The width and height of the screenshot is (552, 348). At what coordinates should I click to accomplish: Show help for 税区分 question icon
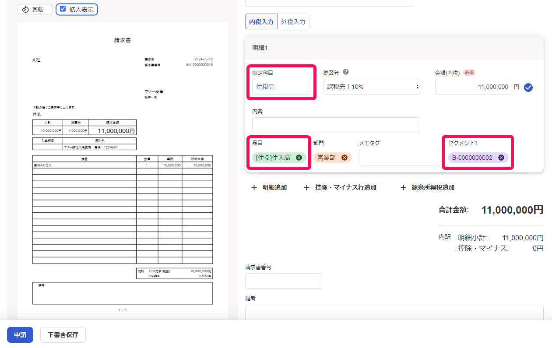coord(346,72)
